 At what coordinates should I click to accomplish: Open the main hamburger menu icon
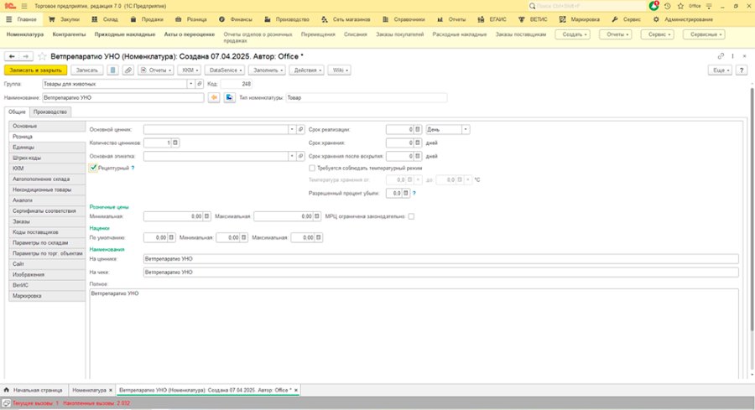point(24,6)
